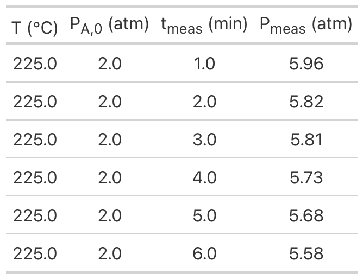The height and width of the screenshot is (279, 363).
Task: Select the 5.0 measurement time cell
Action: tap(204, 215)
